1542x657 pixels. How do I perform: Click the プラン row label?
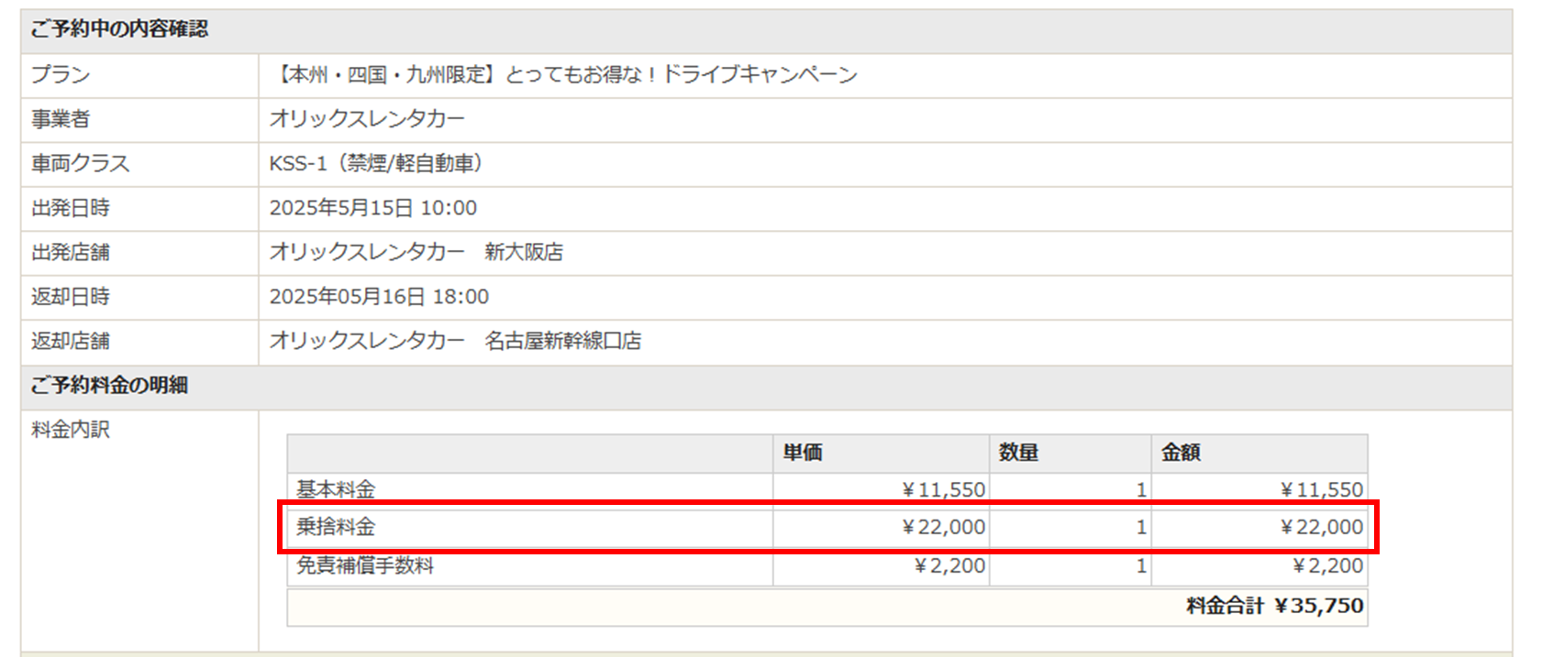[61, 74]
